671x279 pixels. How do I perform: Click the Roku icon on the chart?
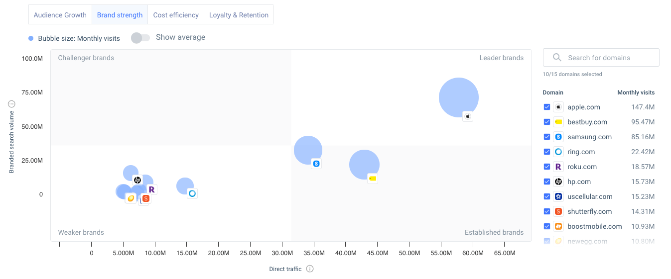tap(152, 189)
